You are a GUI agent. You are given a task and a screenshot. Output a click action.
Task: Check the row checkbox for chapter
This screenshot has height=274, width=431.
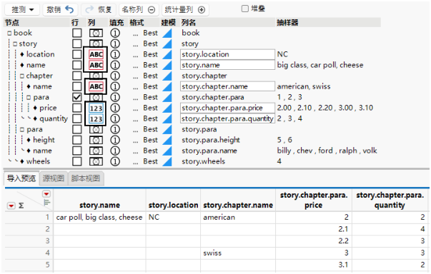point(77,76)
